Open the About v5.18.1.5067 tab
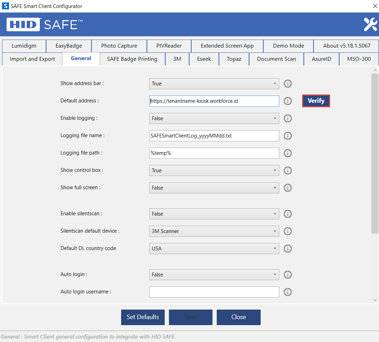 [x=347, y=46]
